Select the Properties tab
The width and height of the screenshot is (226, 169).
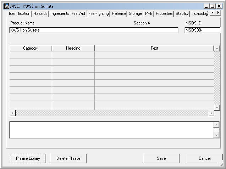click(164, 13)
